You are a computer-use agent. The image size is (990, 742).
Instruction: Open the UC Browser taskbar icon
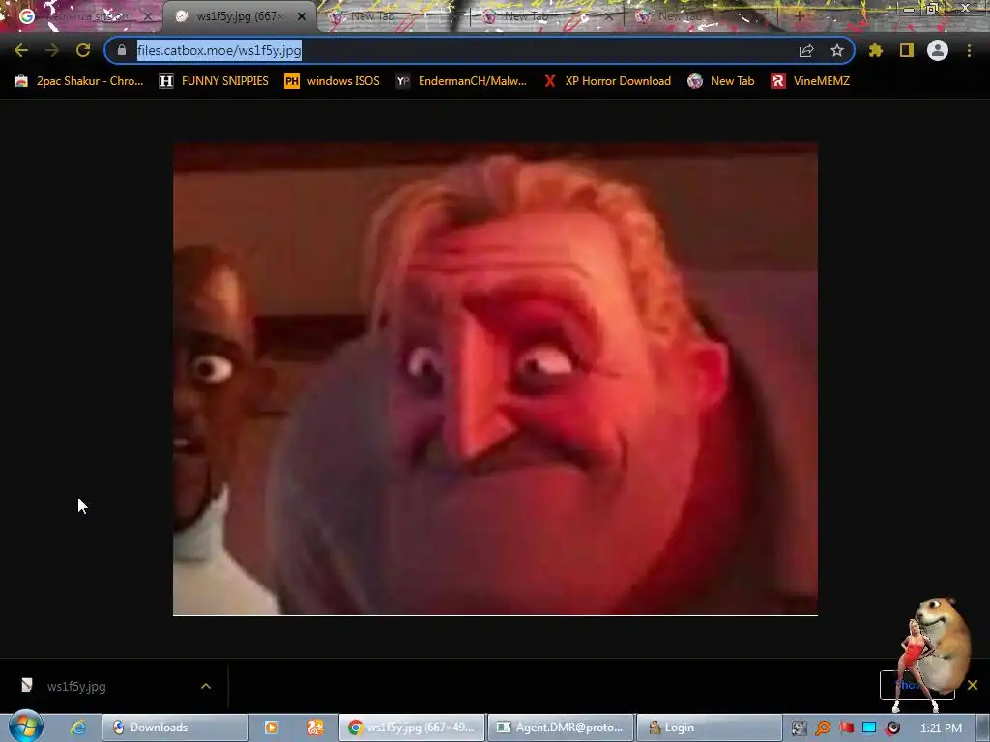click(x=315, y=728)
